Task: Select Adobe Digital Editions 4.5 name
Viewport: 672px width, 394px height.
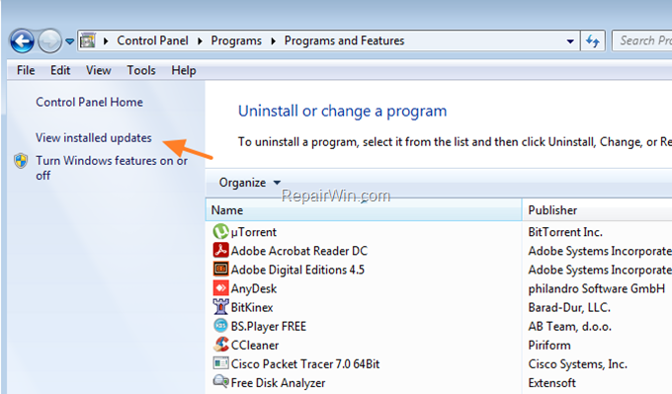Action: click(x=297, y=270)
